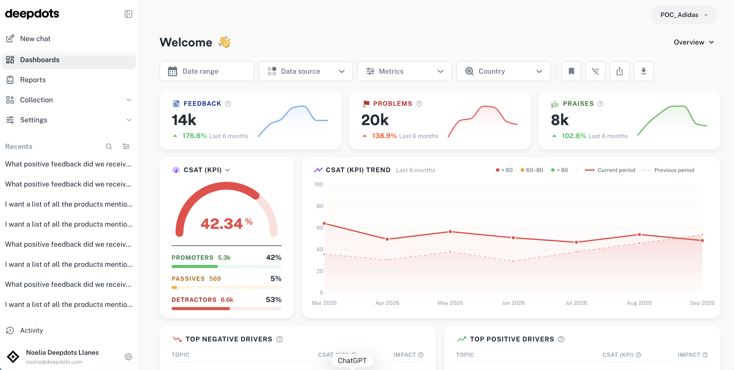Expand the Settings menu chevron

pos(129,120)
